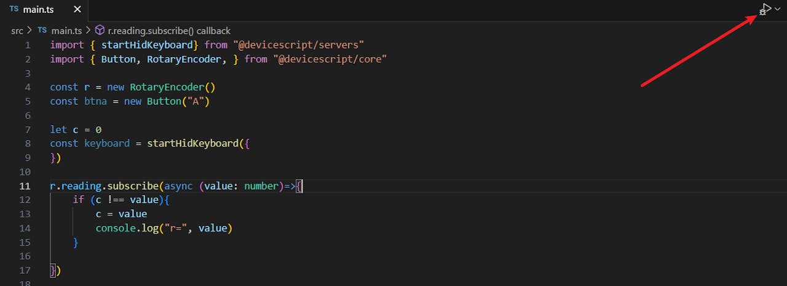Viewport: 787px width, 286px height.
Task: Click line number 11 in the gutter
Action: pos(25,186)
